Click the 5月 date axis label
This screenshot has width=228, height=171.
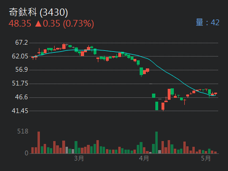click(x=206, y=158)
